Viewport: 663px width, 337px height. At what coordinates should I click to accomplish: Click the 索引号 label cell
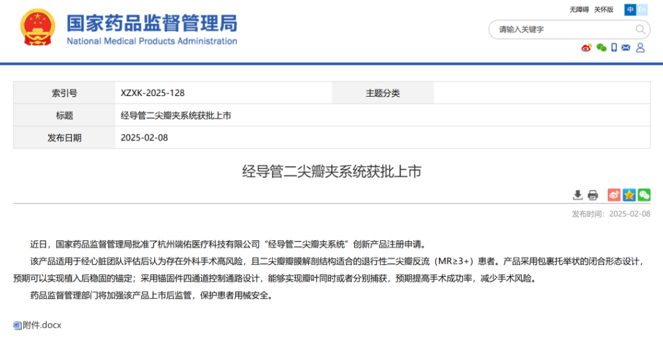point(64,93)
